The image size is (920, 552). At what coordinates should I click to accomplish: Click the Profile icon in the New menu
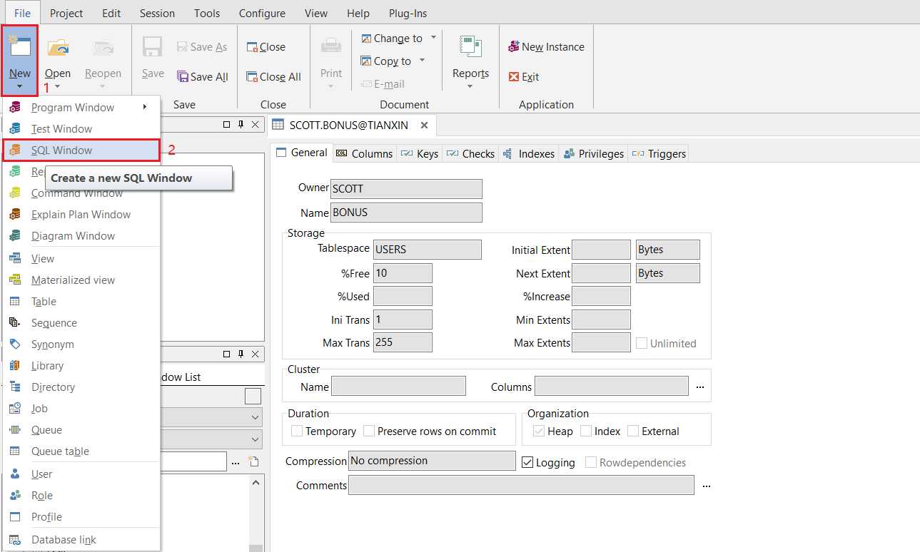(15, 517)
